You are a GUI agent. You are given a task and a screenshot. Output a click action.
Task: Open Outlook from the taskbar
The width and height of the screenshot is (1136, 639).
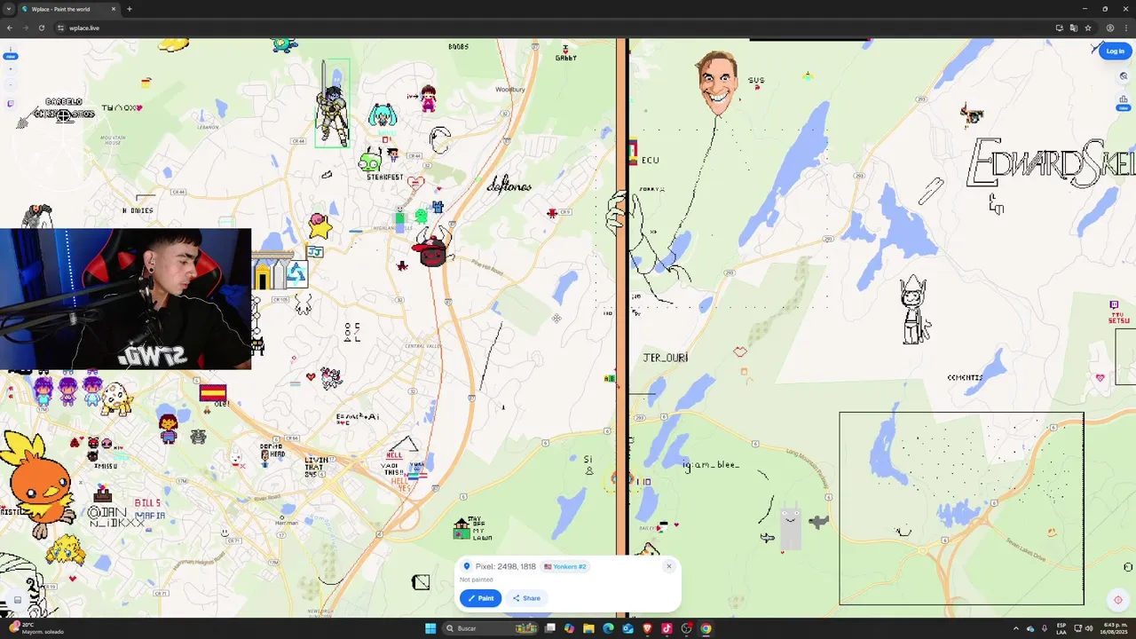(627, 628)
